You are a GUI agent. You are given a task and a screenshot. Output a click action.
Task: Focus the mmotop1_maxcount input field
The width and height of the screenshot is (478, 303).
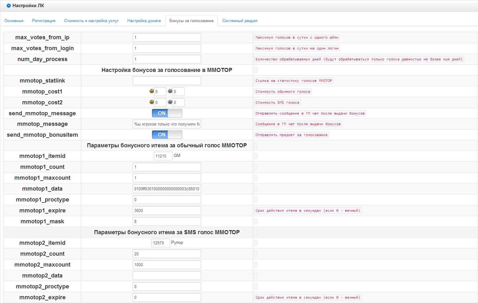pos(167,178)
